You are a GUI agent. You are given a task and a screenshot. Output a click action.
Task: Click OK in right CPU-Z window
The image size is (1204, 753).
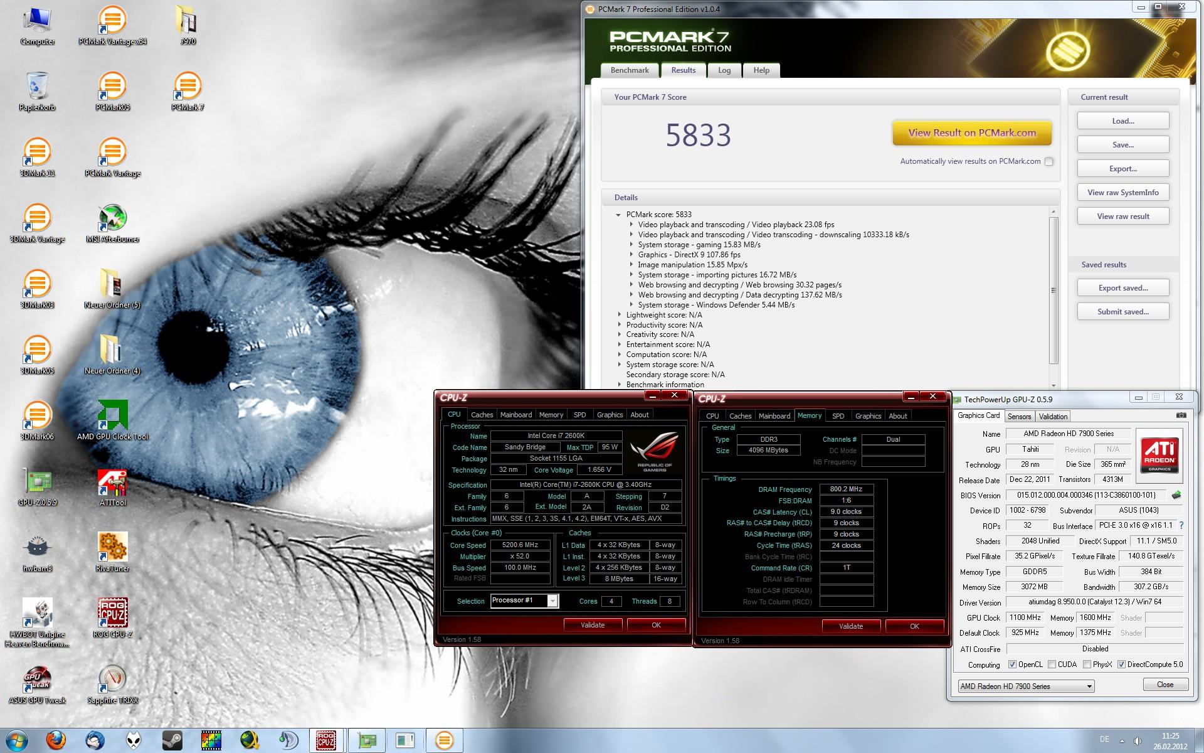(x=914, y=626)
